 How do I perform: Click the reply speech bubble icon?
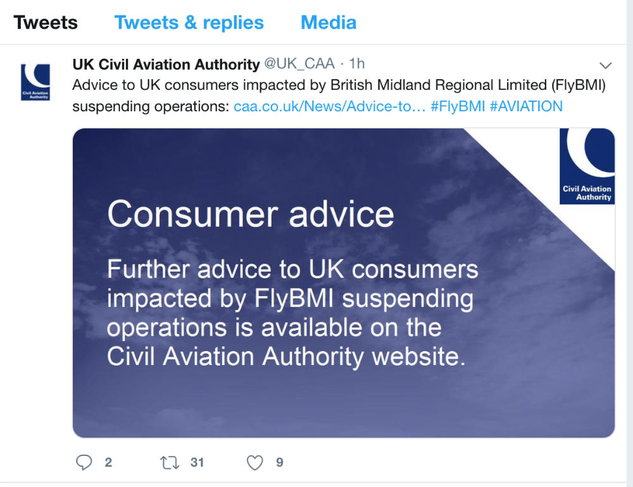tap(85, 462)
